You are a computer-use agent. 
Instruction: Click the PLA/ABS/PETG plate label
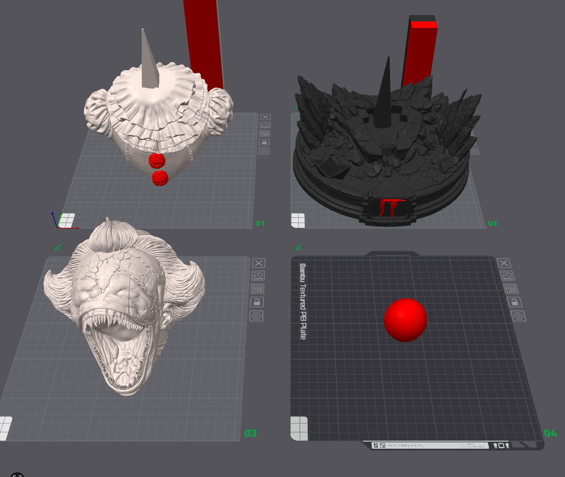[x=406, y=446]
